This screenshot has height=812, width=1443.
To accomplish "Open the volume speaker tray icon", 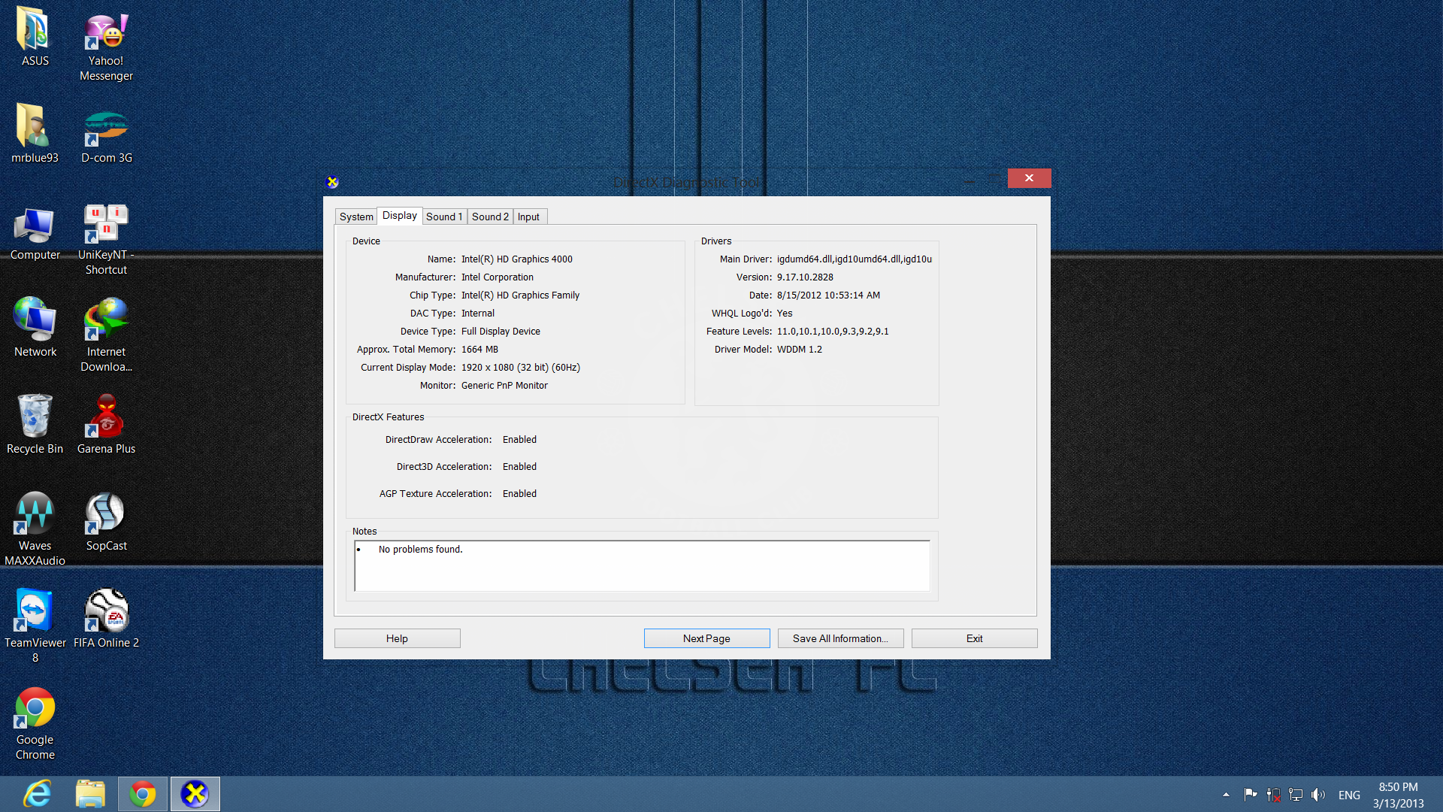I will pyautogui.click(x=1317, y=795).
